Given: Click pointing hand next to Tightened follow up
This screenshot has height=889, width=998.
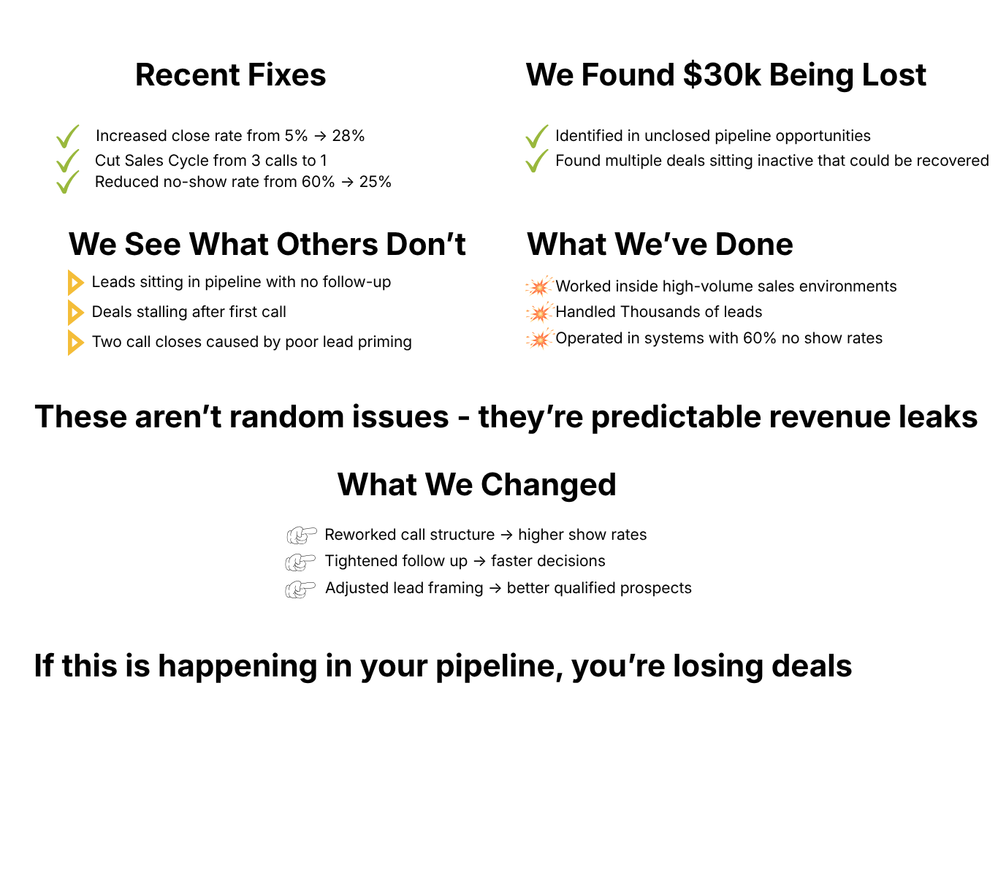Looking at the screenshot, I should pos(300,562).
